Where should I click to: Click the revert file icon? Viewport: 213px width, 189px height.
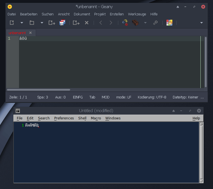(76, 23)
